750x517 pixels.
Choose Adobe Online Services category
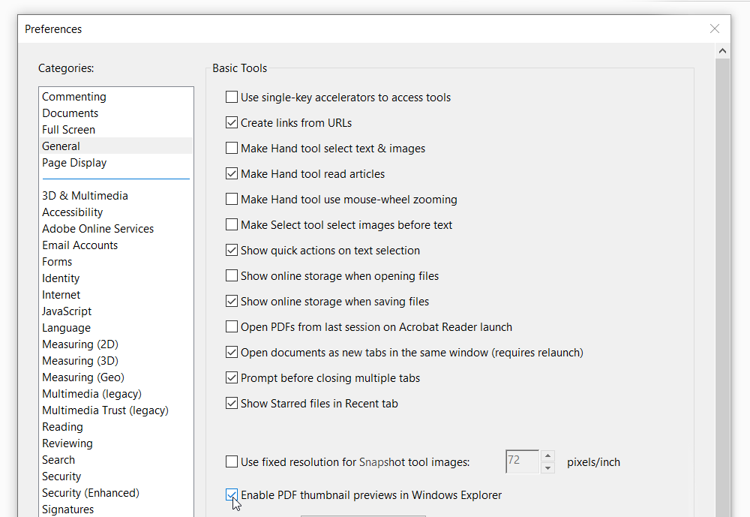(97, 229)
